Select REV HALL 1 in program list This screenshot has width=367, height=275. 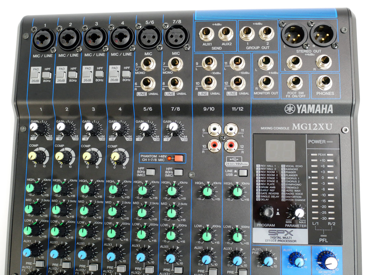(267, 166)
